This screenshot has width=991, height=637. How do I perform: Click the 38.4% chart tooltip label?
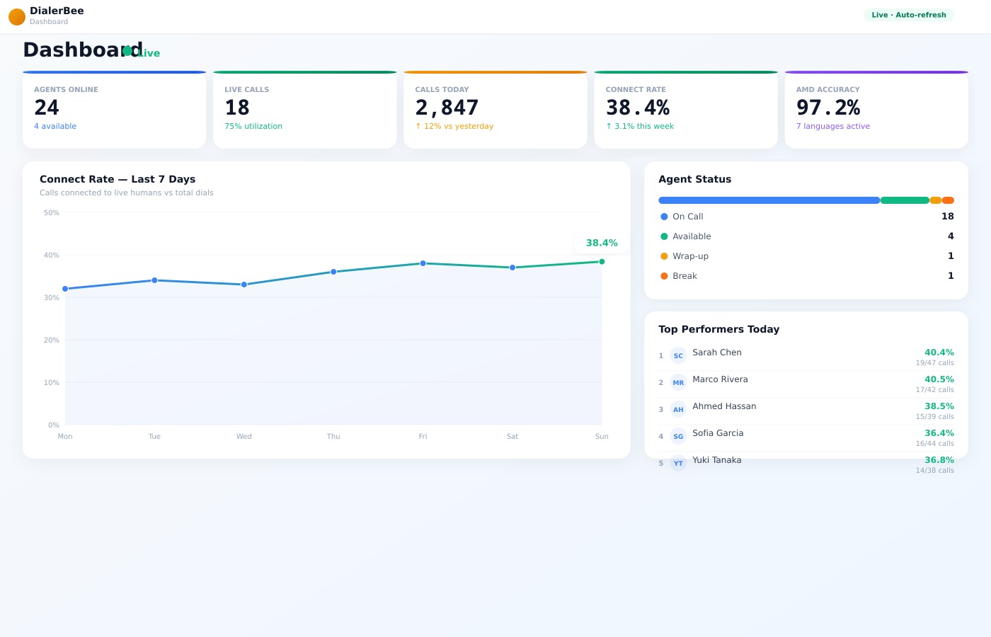[x=602, y=243]
